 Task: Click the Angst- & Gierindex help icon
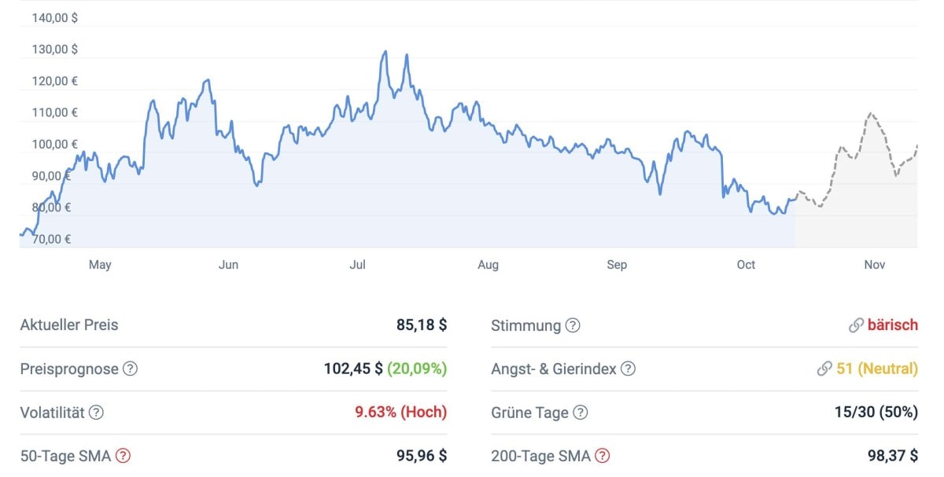(628, 369)
